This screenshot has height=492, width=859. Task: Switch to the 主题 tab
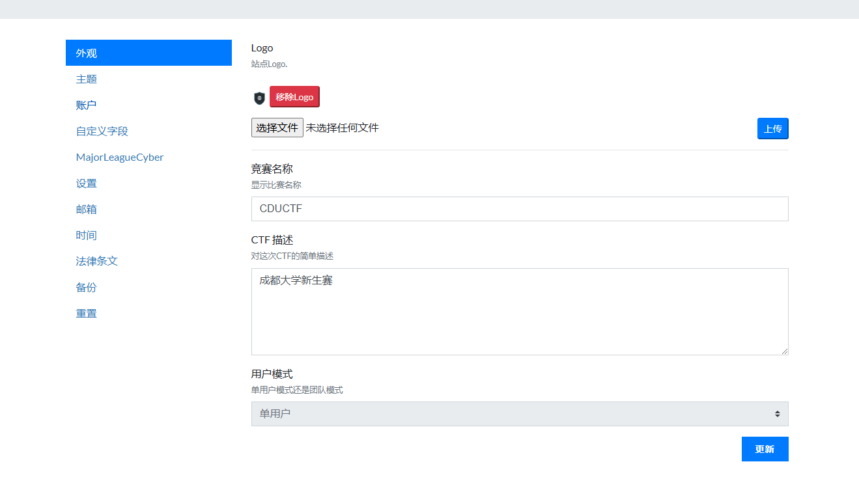point(87,79)
